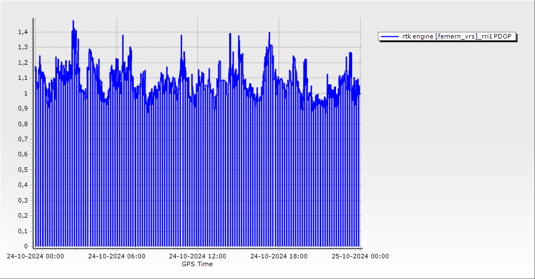Viewport: 535px width, 279px height.
Task: Click the 1,1 value on the y-axis
Action: [22, 78]
